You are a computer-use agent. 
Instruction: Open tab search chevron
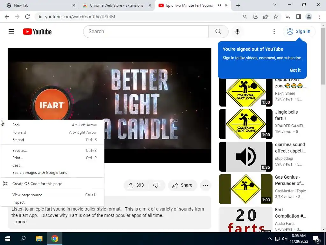(x=275, y=4)
